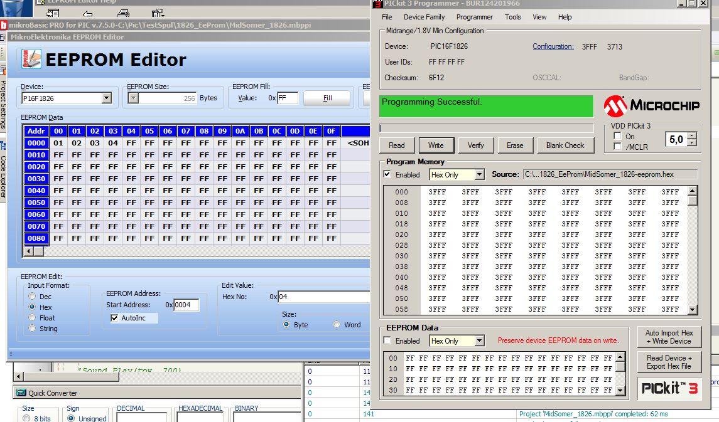The width and height of the screenshot is (719, 422).
Task: Click Program Memory scroll down arrow
Action: 693,310
